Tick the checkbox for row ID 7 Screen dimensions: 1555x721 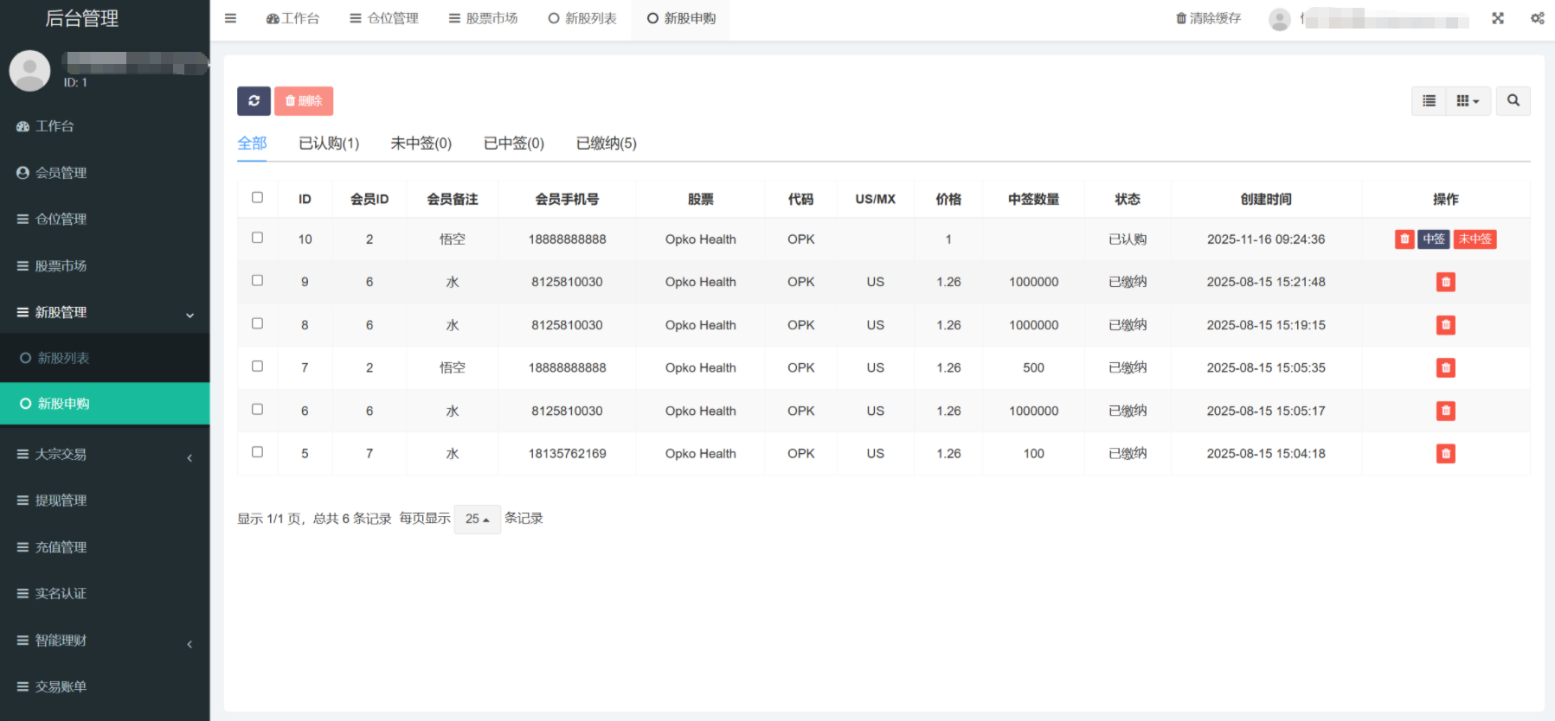[257, 367]
